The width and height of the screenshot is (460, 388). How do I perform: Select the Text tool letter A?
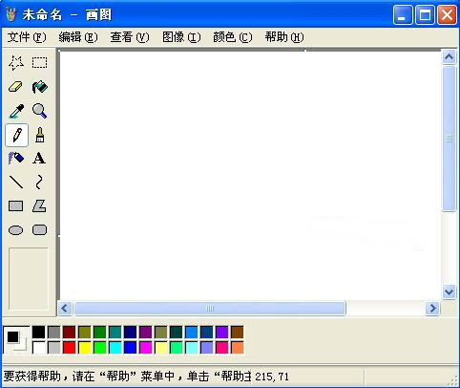point(40,159)
